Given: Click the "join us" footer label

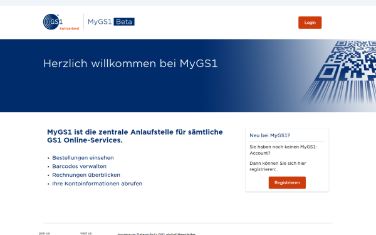Looking at the screenshot, I should 44,233.
